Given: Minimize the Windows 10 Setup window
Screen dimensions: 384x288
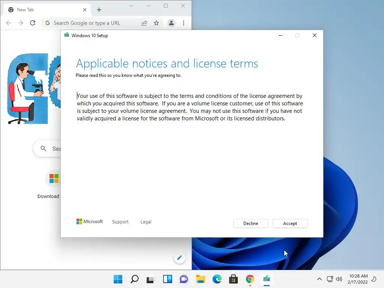Looking at the screenshot, I should 280,35.
